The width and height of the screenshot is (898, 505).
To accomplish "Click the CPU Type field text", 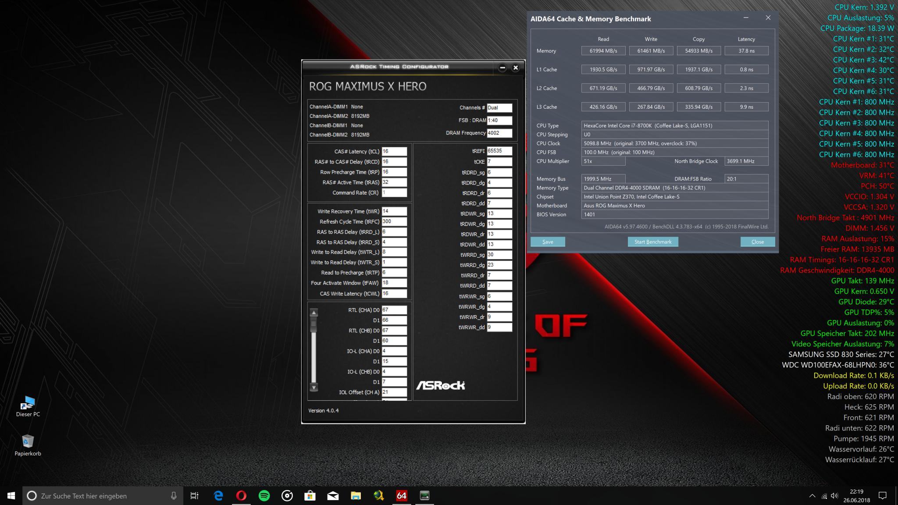I will click(x=675, y=125).
